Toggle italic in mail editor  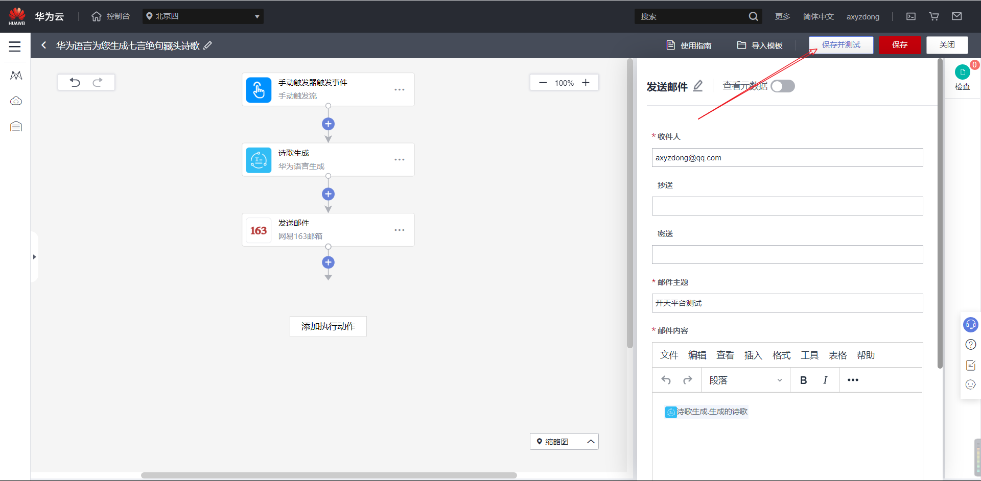825,380
